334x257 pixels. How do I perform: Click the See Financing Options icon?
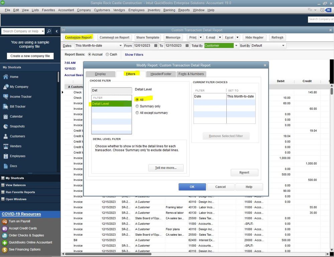click(4, 250)
